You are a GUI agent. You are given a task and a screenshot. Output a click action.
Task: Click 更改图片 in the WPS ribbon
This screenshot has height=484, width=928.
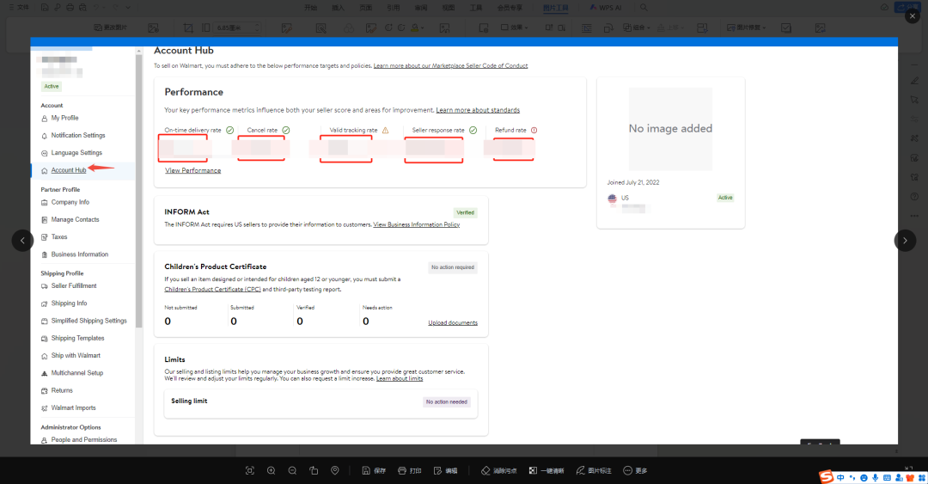pos(111,28)
